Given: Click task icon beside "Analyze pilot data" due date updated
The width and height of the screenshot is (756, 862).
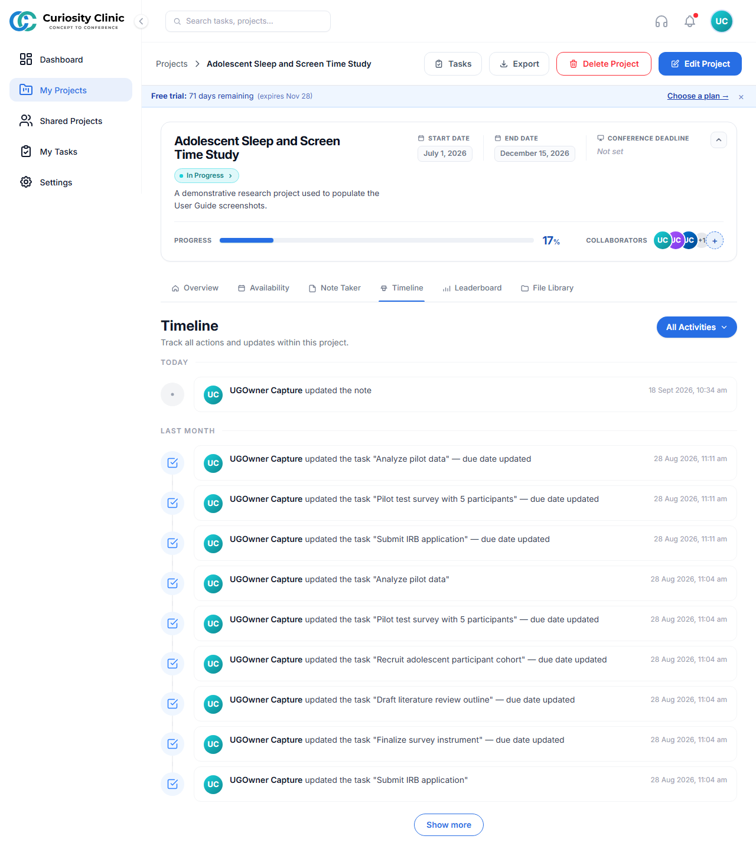Looking at the screenshot, I should pyautogui.click(x=172, y=463).
